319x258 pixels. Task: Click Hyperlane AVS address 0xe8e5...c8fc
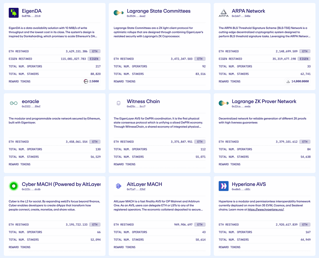pos(241,189)
